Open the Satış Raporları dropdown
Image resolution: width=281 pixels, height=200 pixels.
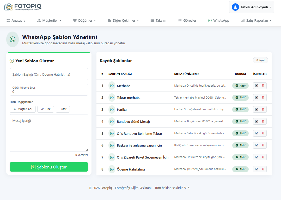[x=256, y=20]
